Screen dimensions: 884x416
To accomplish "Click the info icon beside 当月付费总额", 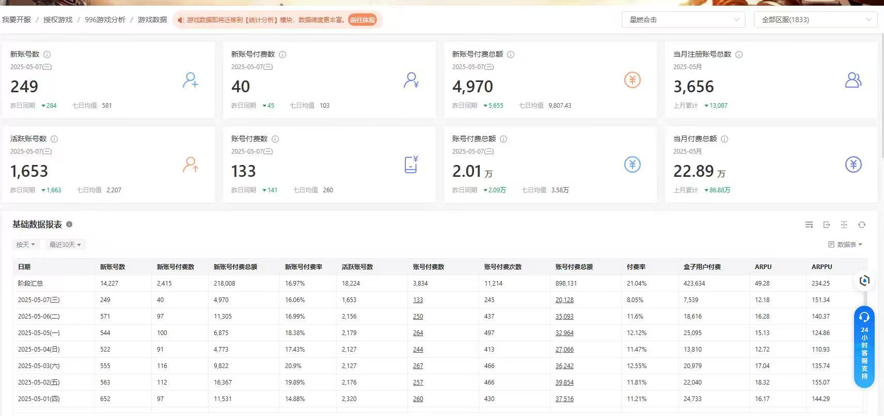I will (x=724, y=139).
